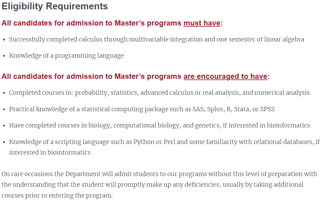Image resolution: width=322 pixels, height=201 pixels.
Task: Click 'Knowledge of a programming language' item
Action: (x=66, y=55)
